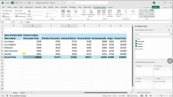Toggle the +/- Buttons display
Viewport: 173px width, 97px height.
point(146,13)
